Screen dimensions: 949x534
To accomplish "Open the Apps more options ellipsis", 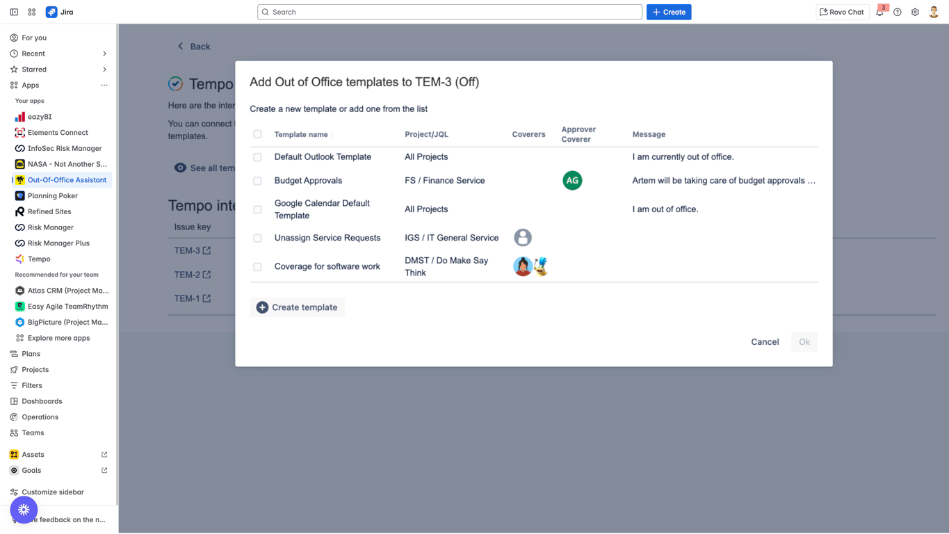I will point(104,86).
